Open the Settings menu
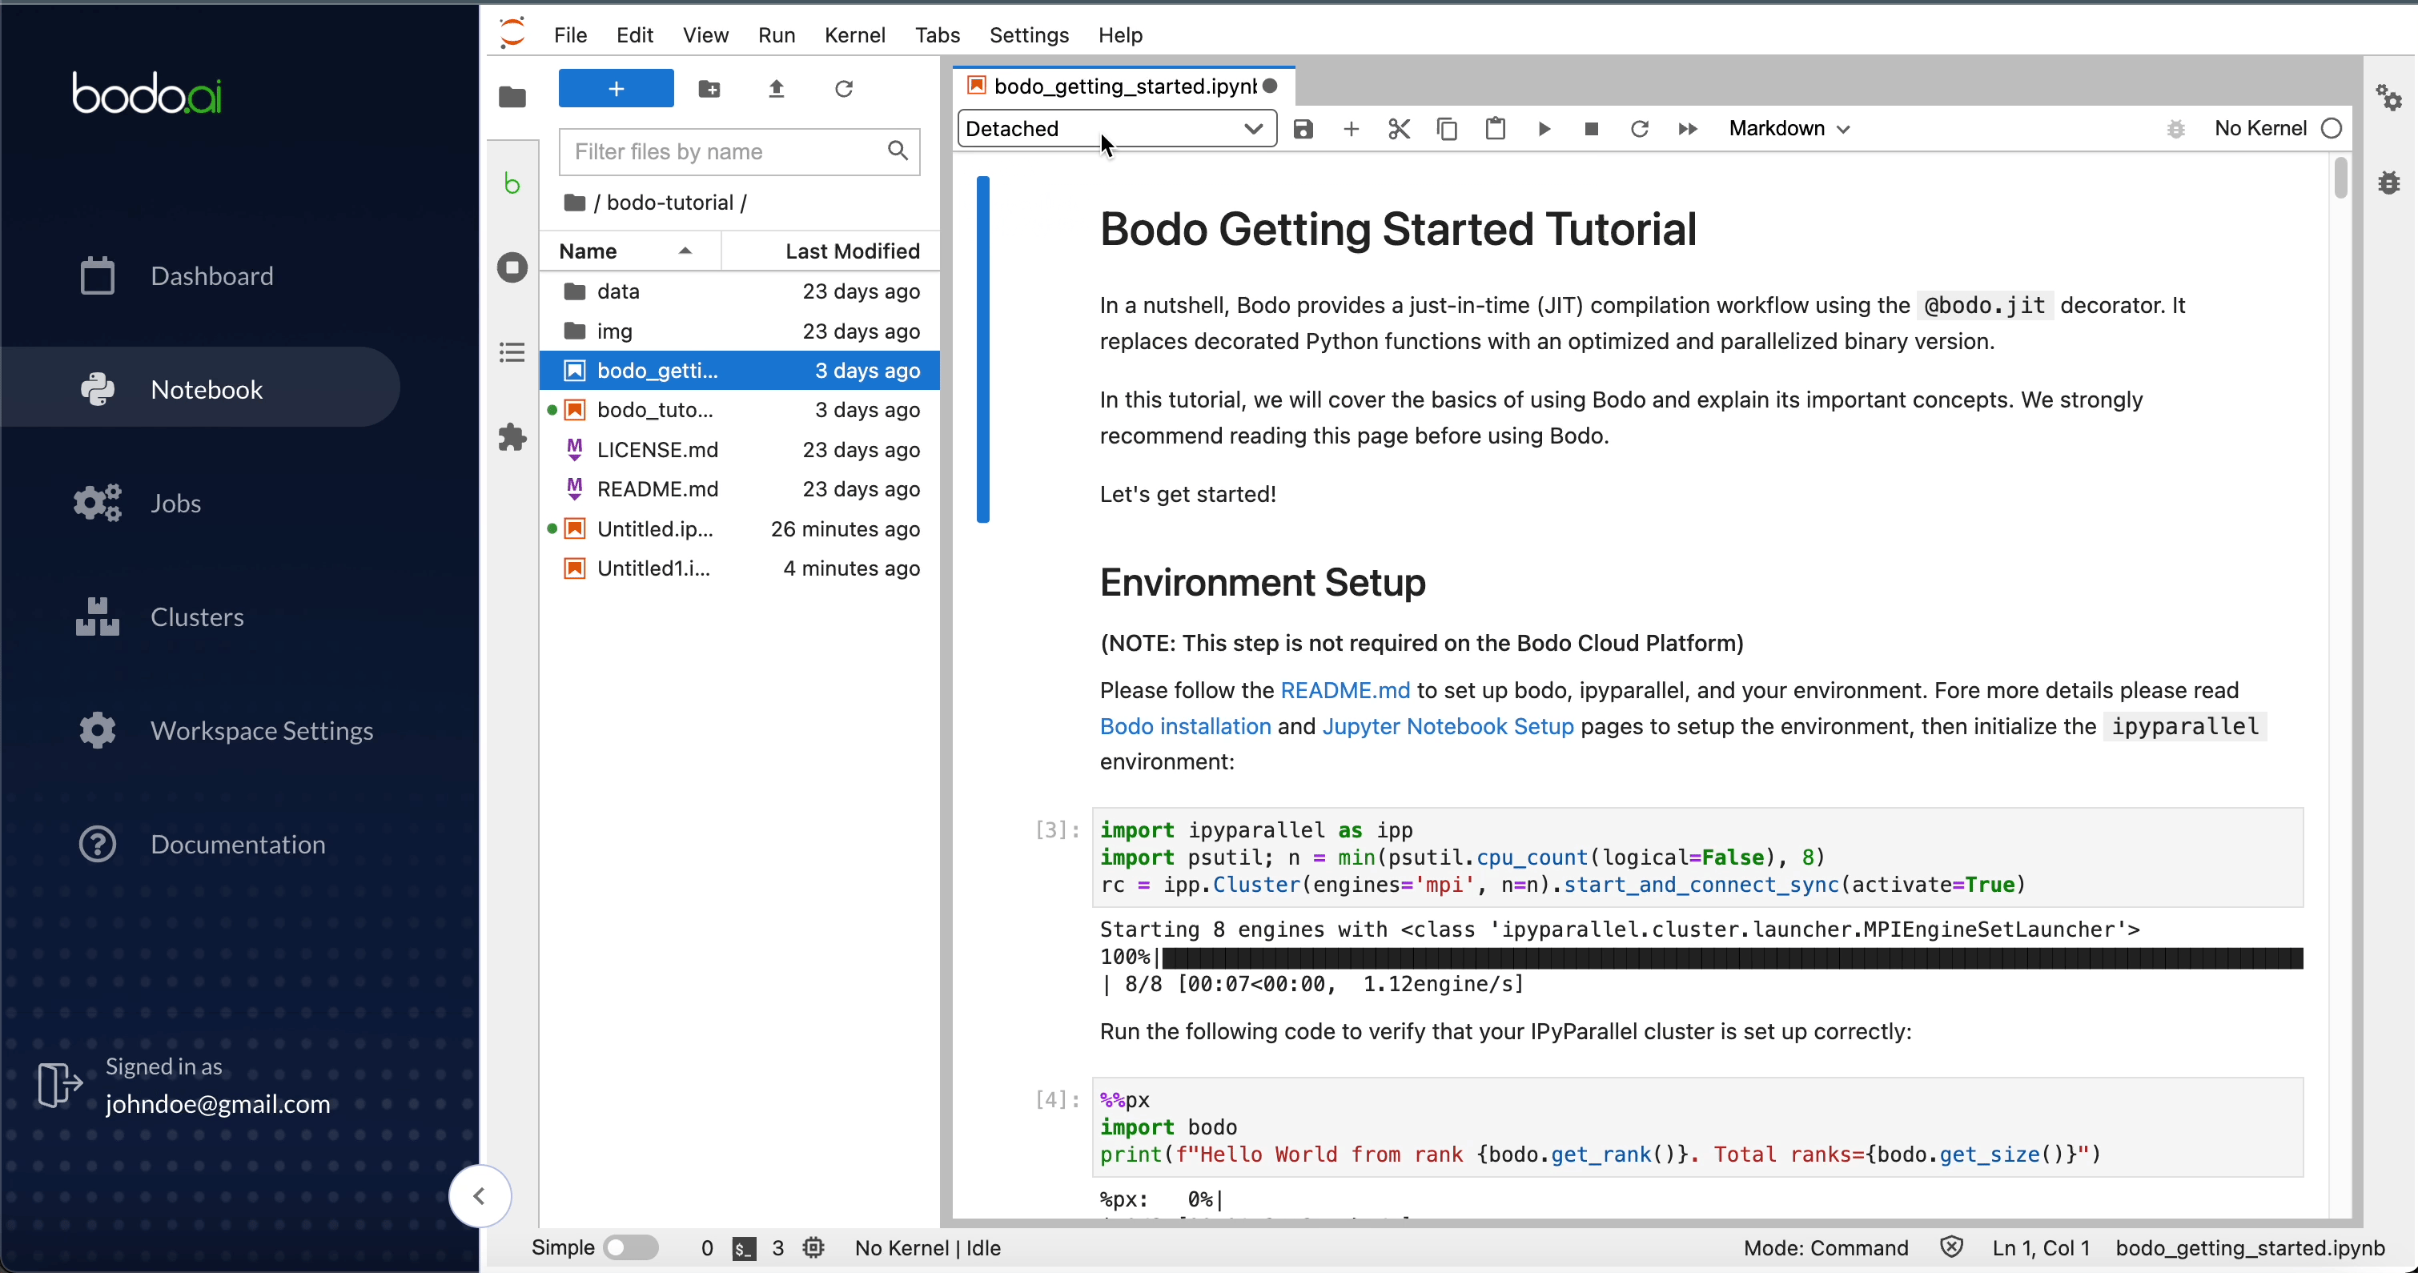 (x=1029, y=34)
